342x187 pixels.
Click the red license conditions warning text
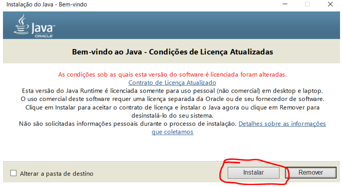[172, 75]
